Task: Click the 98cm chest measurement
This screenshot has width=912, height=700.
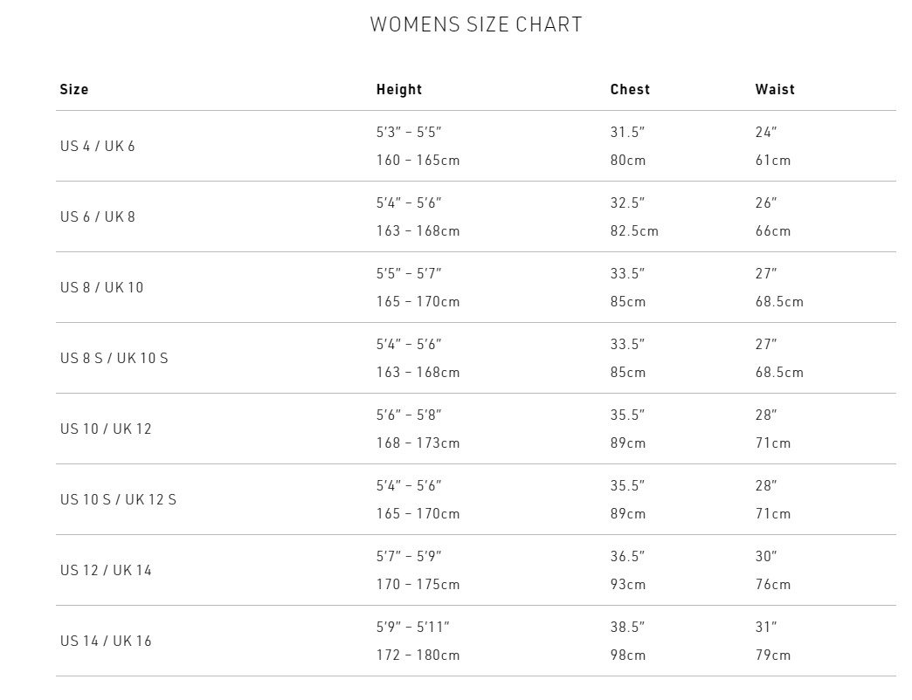Action: click(627, 655)
